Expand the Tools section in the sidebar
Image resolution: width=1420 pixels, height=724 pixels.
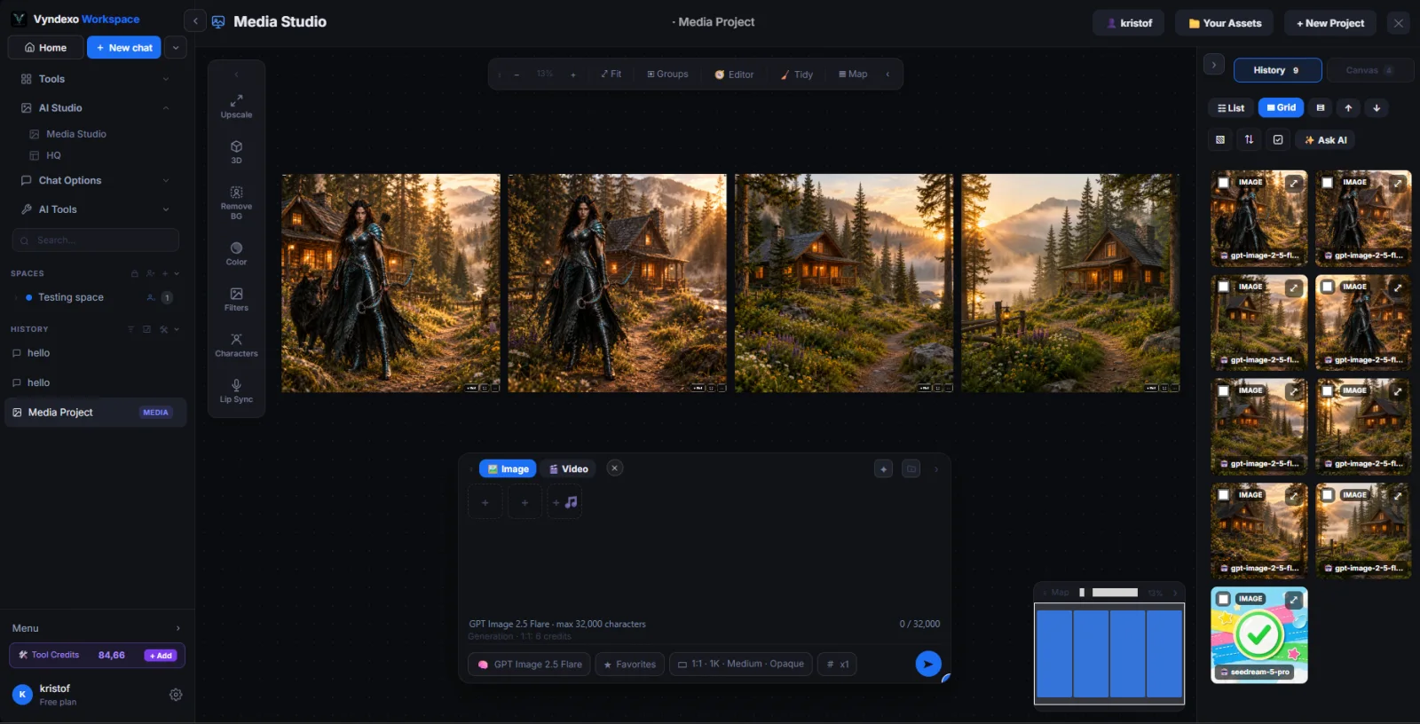[96, 79]
